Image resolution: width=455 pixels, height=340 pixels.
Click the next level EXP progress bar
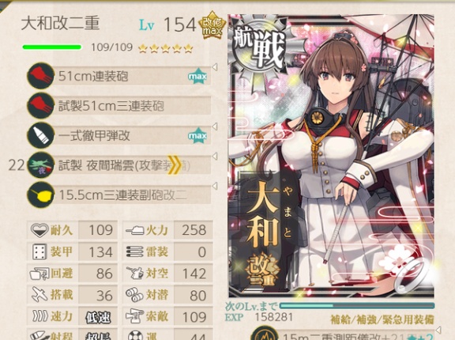click(x=356, y=306)
